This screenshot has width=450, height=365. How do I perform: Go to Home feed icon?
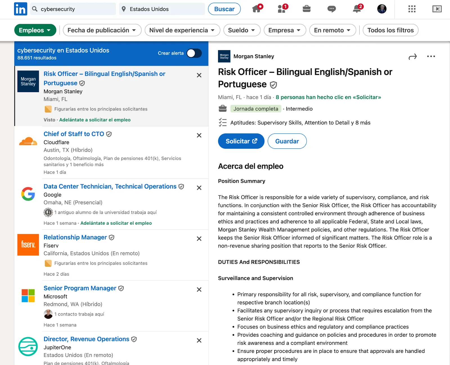[256, 9]
